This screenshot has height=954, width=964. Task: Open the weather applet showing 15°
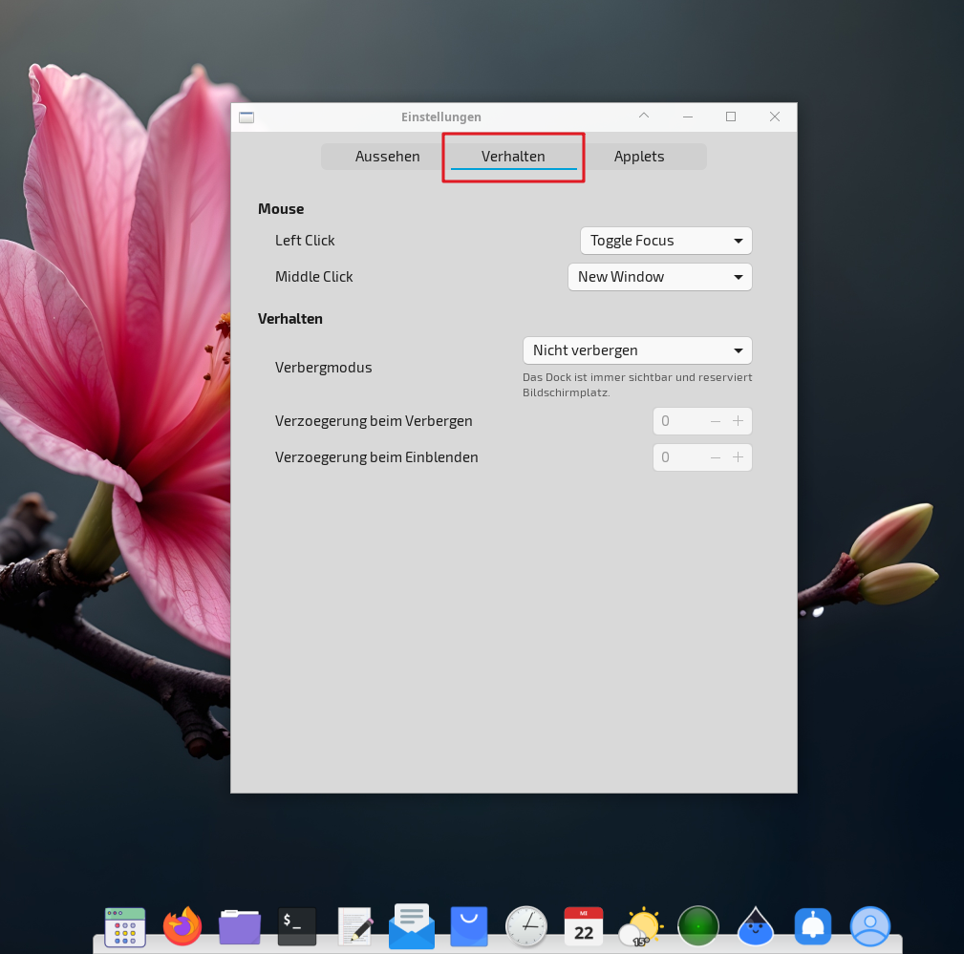coord(641,926)
